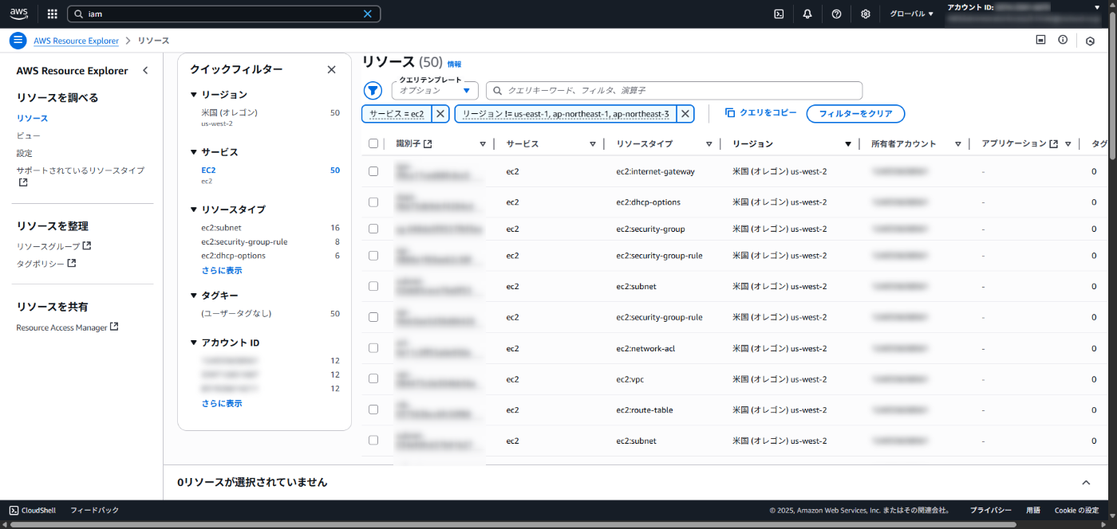Open the info circle icon in the breadcrumb bar
This screenshot has height=529, width=1117.
(x=1063, y=40)
